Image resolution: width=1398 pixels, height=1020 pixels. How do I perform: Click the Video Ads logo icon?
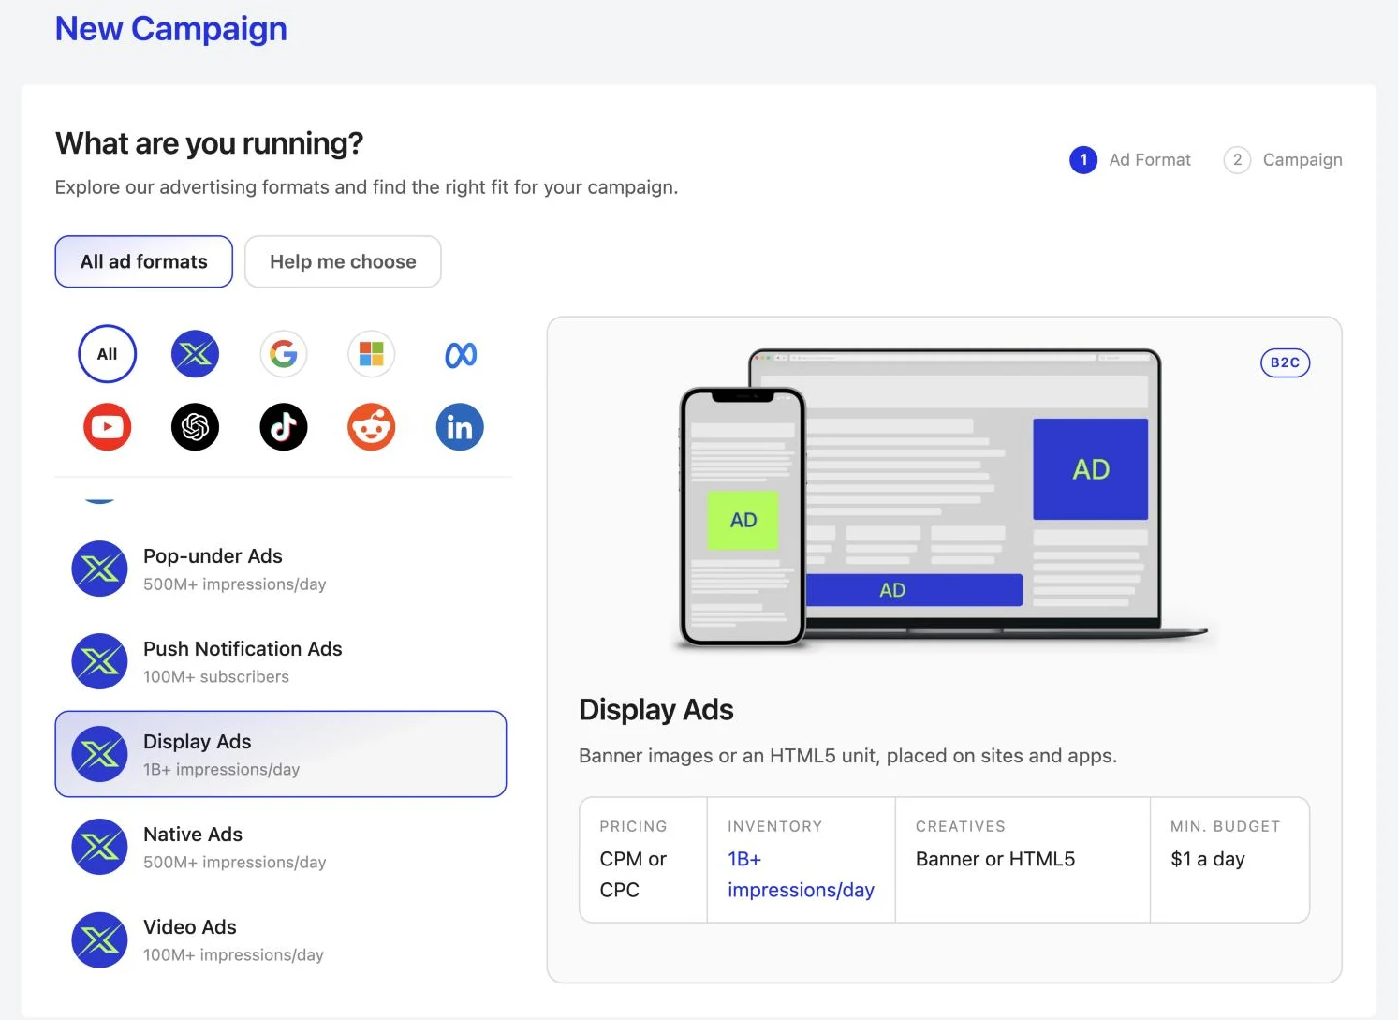pos(99,939)
